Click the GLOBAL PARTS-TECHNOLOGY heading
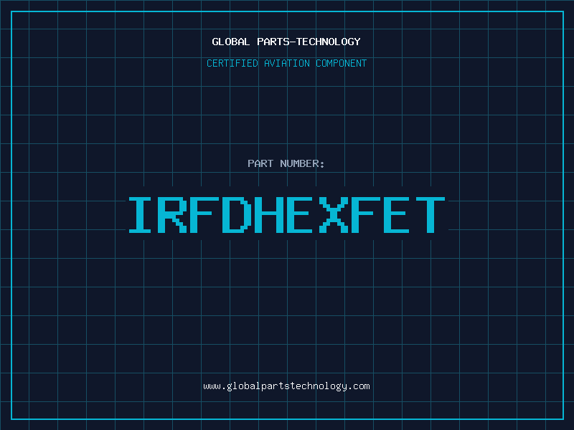This screenshot has width=574, height=430. coord(286,42)
